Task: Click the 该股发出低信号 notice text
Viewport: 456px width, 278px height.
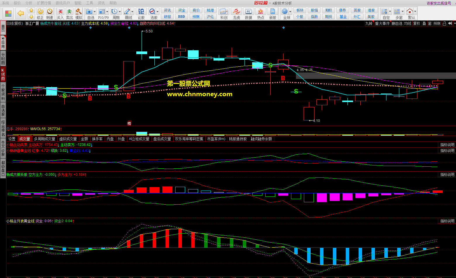Action: pos(439,3)
